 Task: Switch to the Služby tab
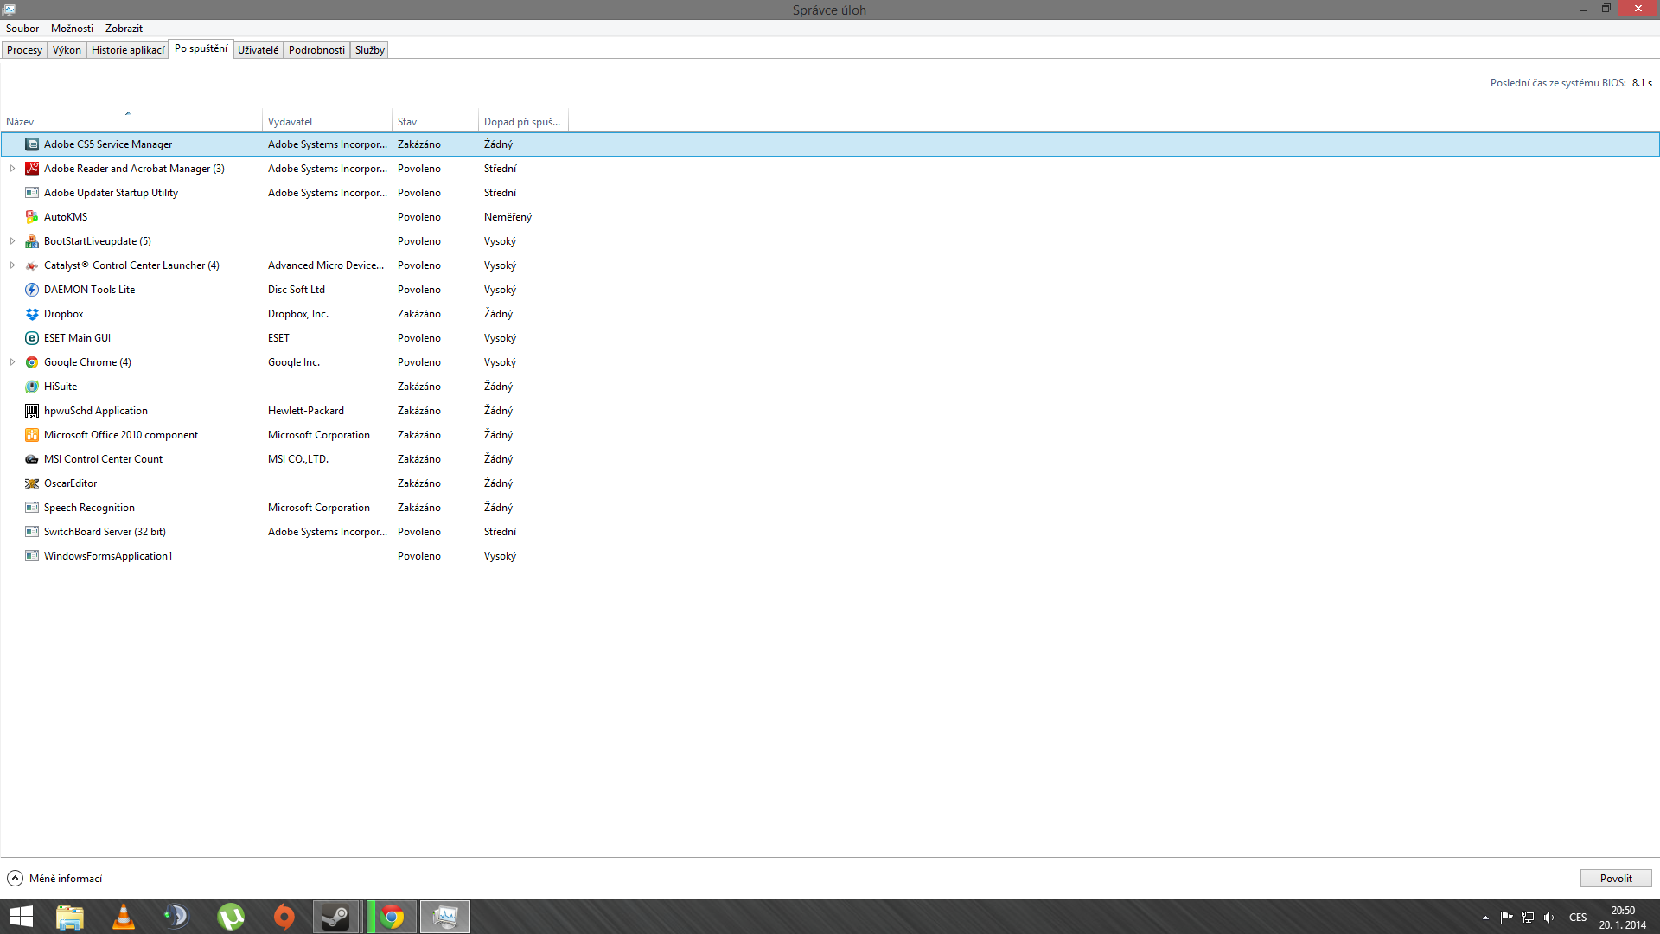369,50
